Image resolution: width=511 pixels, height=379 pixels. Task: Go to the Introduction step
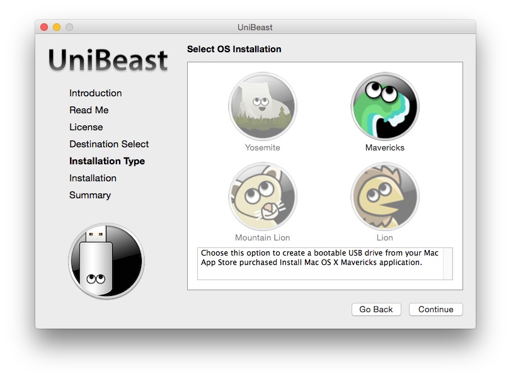pos(95,93)
